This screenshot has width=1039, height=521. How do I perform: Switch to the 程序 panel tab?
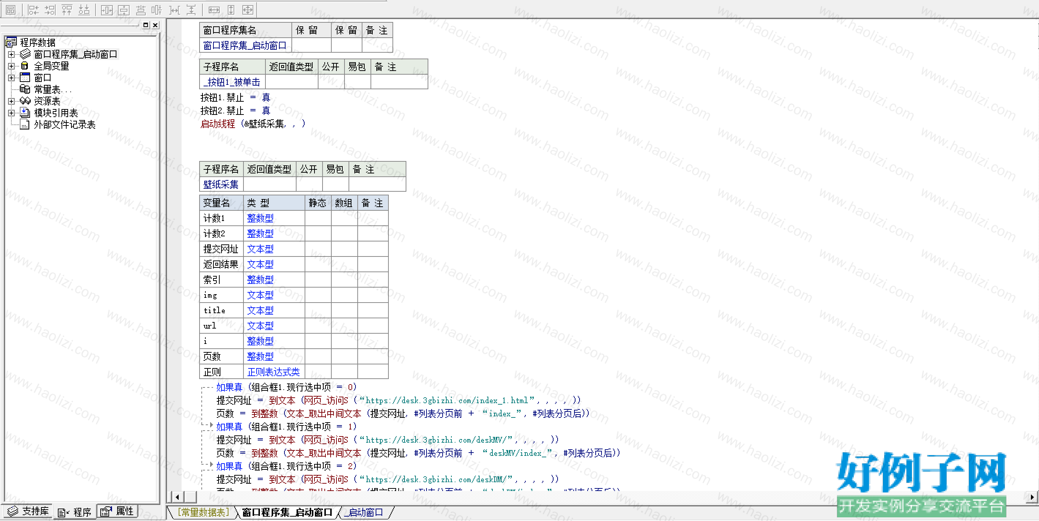[75, 512]
